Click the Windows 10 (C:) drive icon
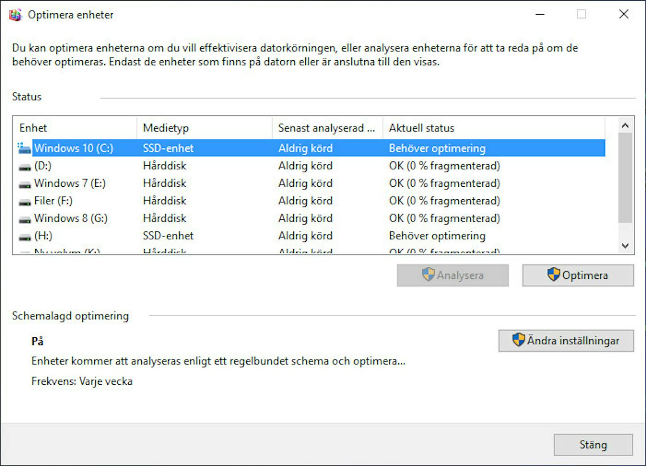The image size is (646, 466). (x=24, y=148)
